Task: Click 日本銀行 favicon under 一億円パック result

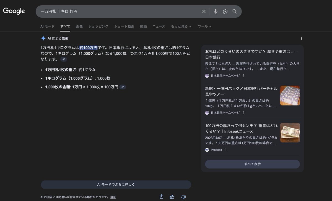Action: [x=207, y=113]
